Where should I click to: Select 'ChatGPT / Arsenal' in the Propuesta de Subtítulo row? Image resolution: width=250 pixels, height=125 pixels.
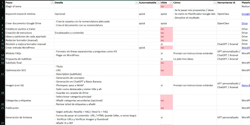click(229, 59)
